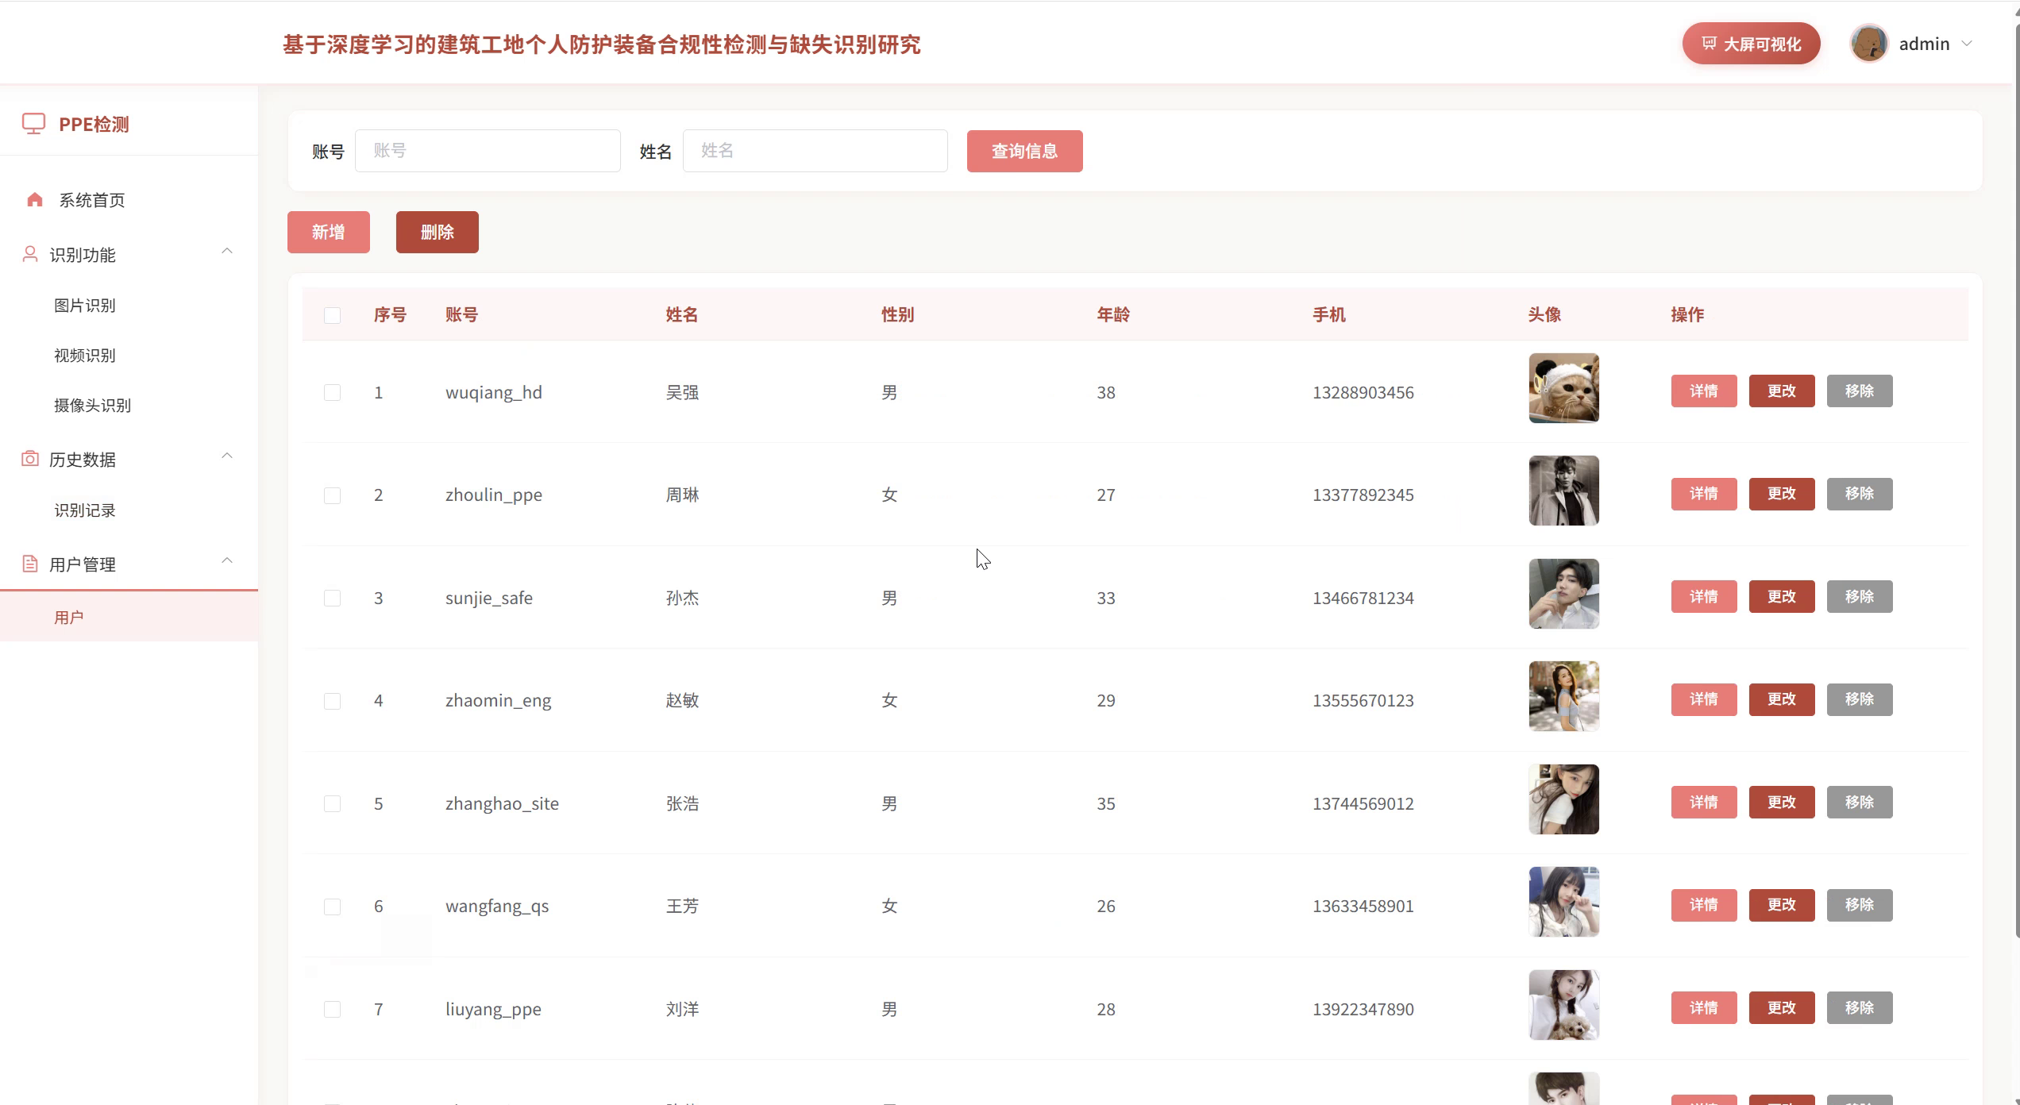This screenshot has height=1105, width=2020.
Task: Open 视频识别 in the sidebar
Action: pos(85,356)
